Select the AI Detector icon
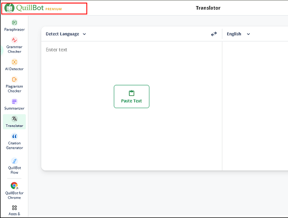 (x=14, y=62)
